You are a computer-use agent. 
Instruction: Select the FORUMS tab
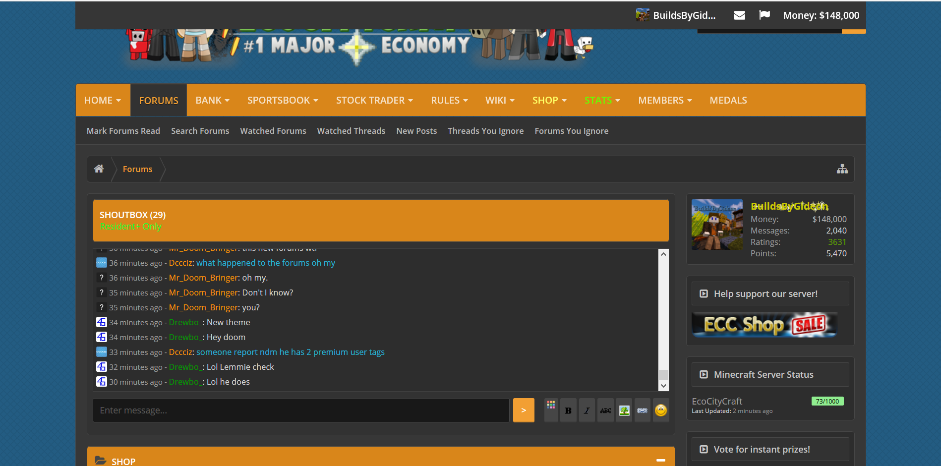pos(159,101)
